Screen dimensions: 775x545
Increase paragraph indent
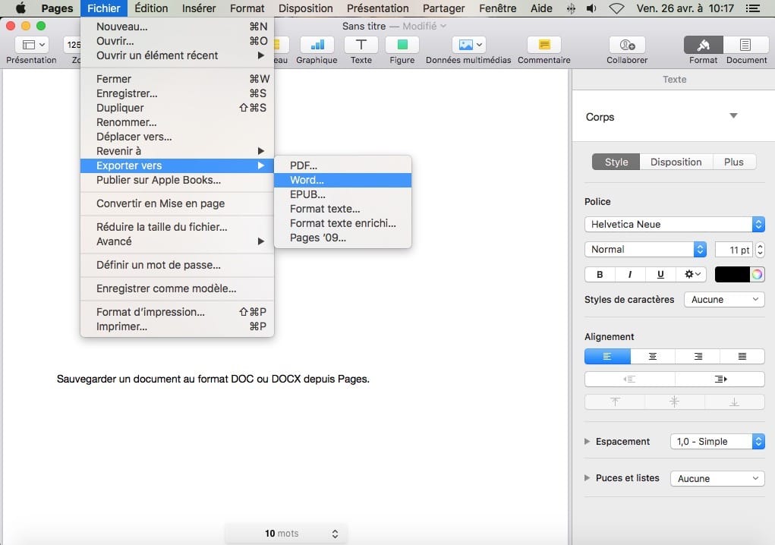click(x=720, y=379)
